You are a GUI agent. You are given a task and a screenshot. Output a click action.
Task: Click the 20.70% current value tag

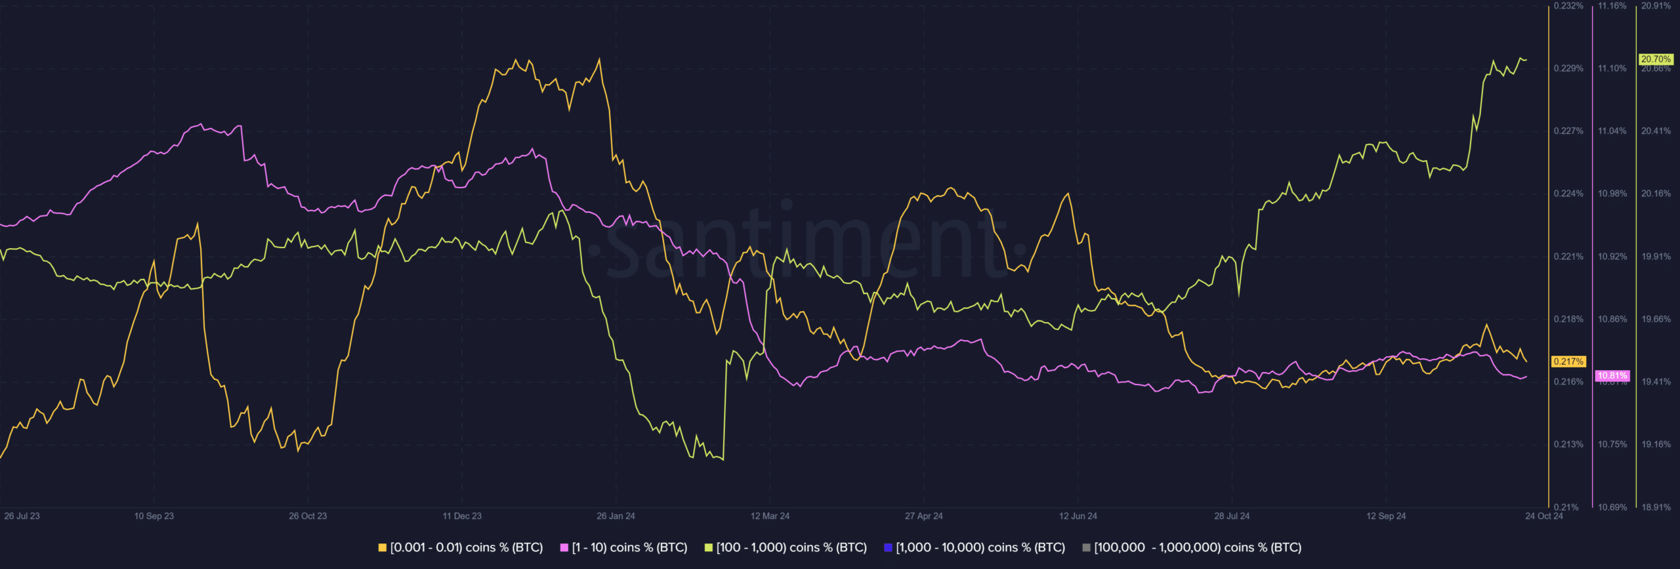1656,59
